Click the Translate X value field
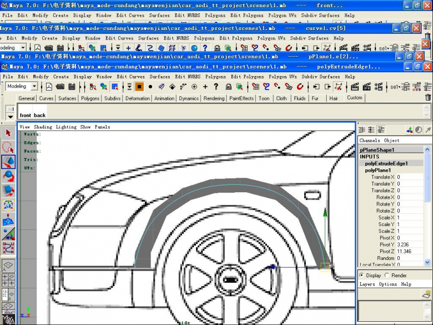Viewport: 433px width, 325px height. pos(410,177)
